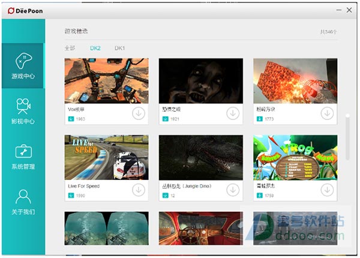
Task: Click download count icon beside 1758
Action: [259, 196]
